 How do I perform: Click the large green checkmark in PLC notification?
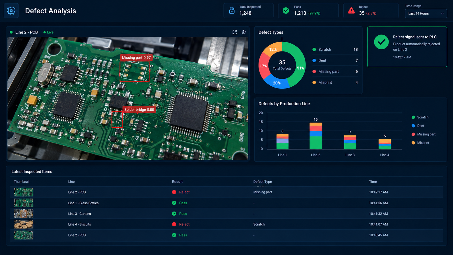click(381, 42)
